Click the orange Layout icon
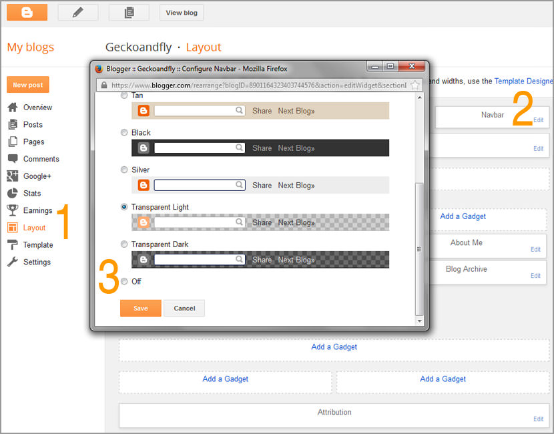 [x=13, y=228]
